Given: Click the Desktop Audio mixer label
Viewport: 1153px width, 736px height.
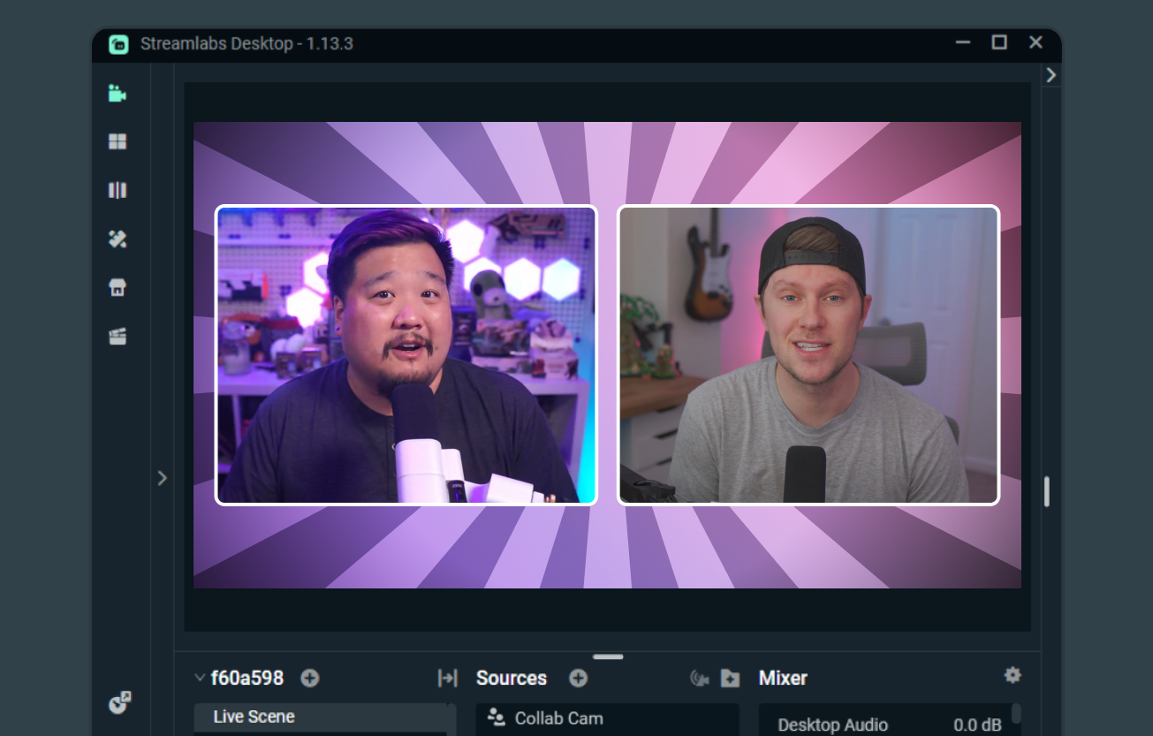Looking at the screenshot, I should [x=832, y=725].
